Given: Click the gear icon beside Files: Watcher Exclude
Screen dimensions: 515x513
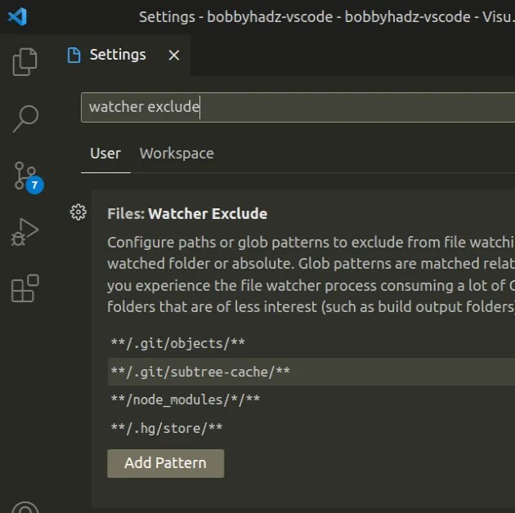Looking at the screenshot, I should click(x=78, y=212).
